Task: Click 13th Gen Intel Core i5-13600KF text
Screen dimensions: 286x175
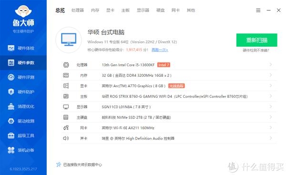Action: pyautogui.click(x=128, y=65)
